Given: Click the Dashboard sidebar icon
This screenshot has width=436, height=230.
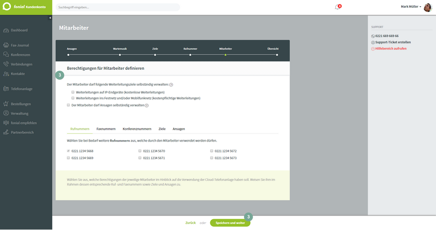Looking at the screenshot, I should [6, 30].
